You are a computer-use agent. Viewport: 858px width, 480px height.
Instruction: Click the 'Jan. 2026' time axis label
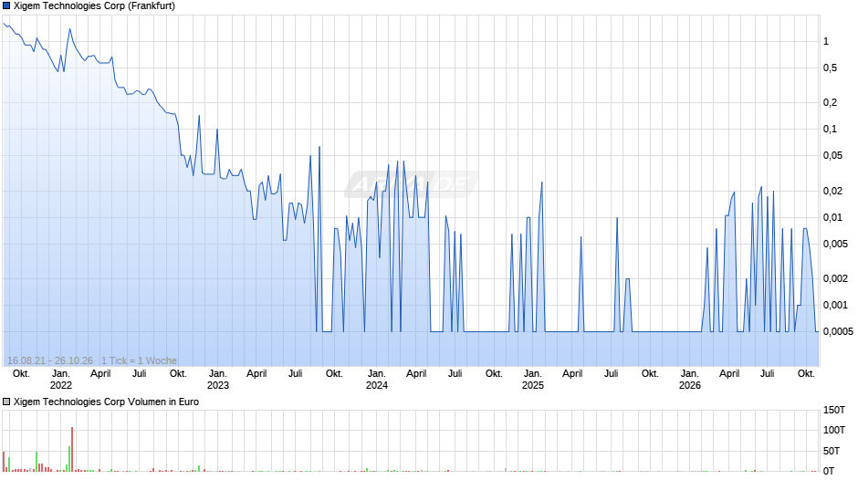point(689,380)
